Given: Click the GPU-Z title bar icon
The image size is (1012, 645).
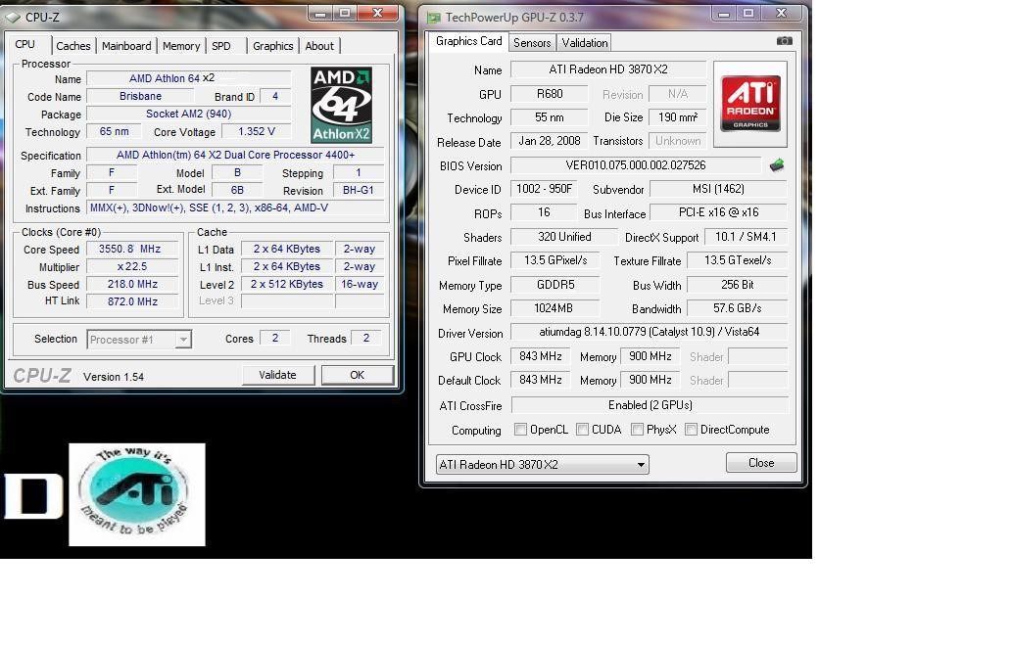Looking at the screenshot, I should [434, 18].
